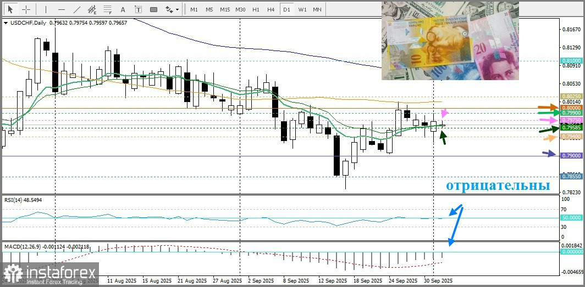
Task: Click the 12 Sep 2025 date label
Action: 333,280
